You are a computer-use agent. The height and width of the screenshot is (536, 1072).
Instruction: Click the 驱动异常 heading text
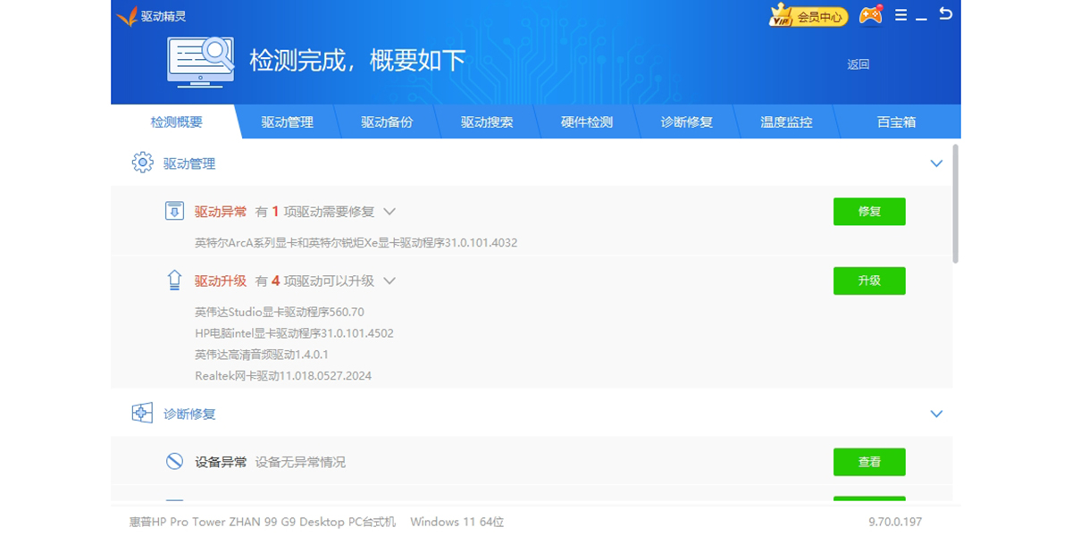click(221, 212)
